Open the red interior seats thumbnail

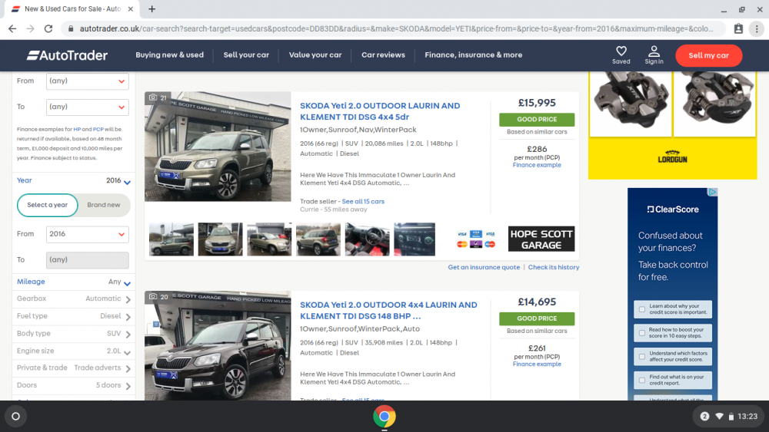[x=367, y=239]
